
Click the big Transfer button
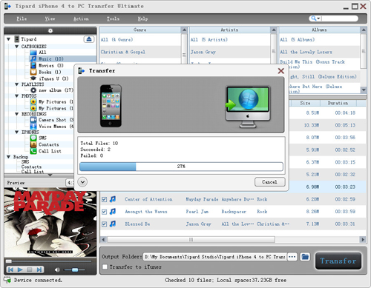[x=338, y=261]
